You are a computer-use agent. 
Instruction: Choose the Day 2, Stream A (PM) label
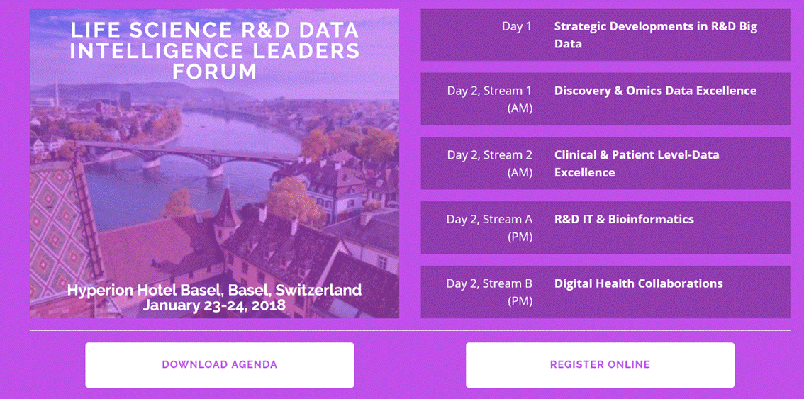[x=490, y=228]
